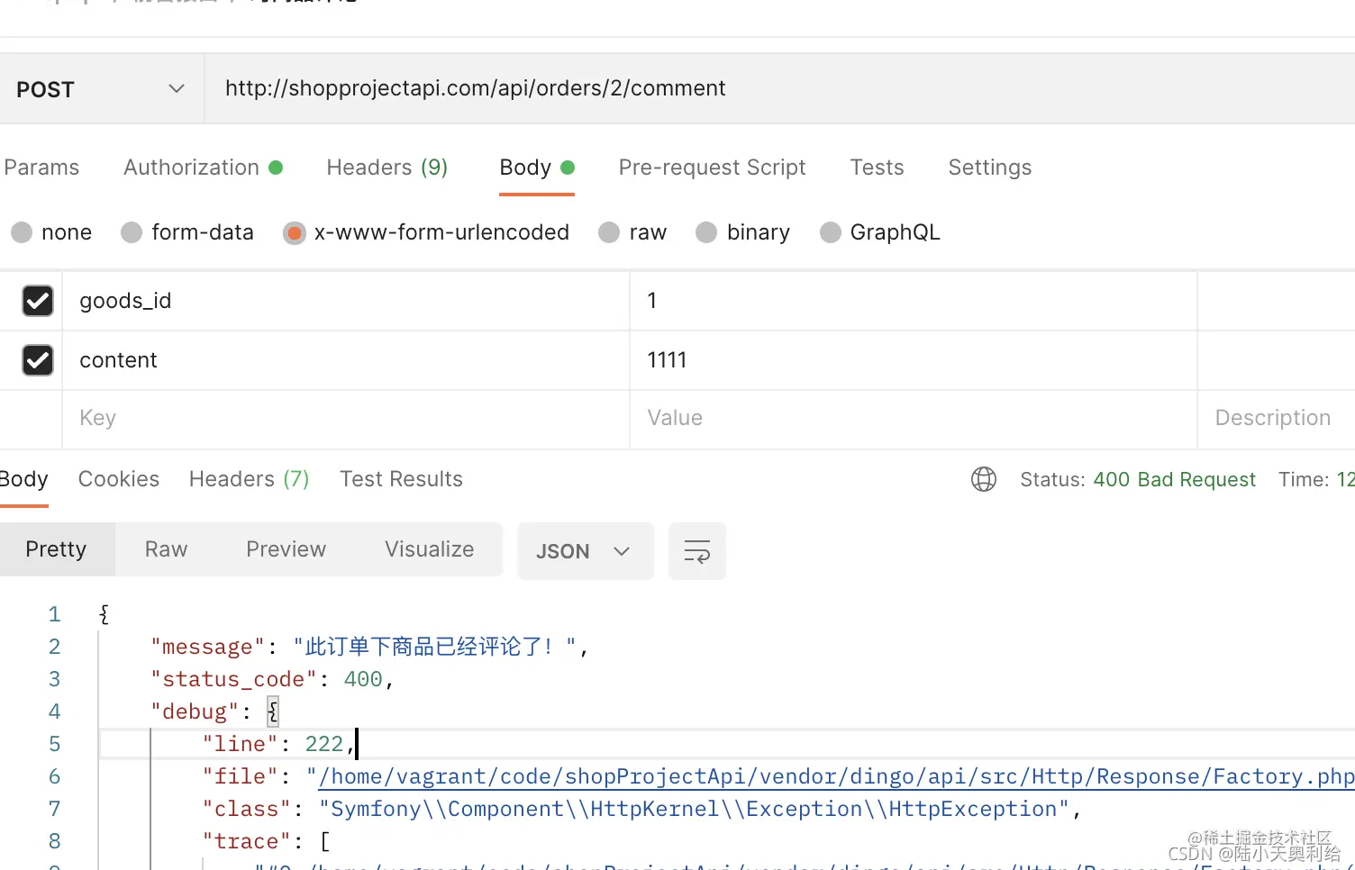Image resolution: width=1355 pixels, height=870 pixels.
Task: Click the content value 1111 cell
Action: [914, 360]
